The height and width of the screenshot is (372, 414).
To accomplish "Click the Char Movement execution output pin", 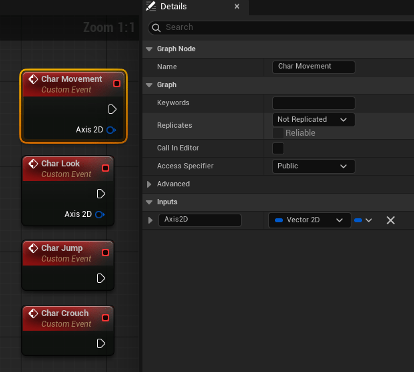I will click(x=112, y=109).
